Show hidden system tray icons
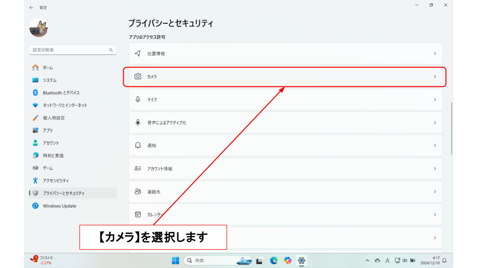This screenshot has height=268, width=477. point(367,261)
